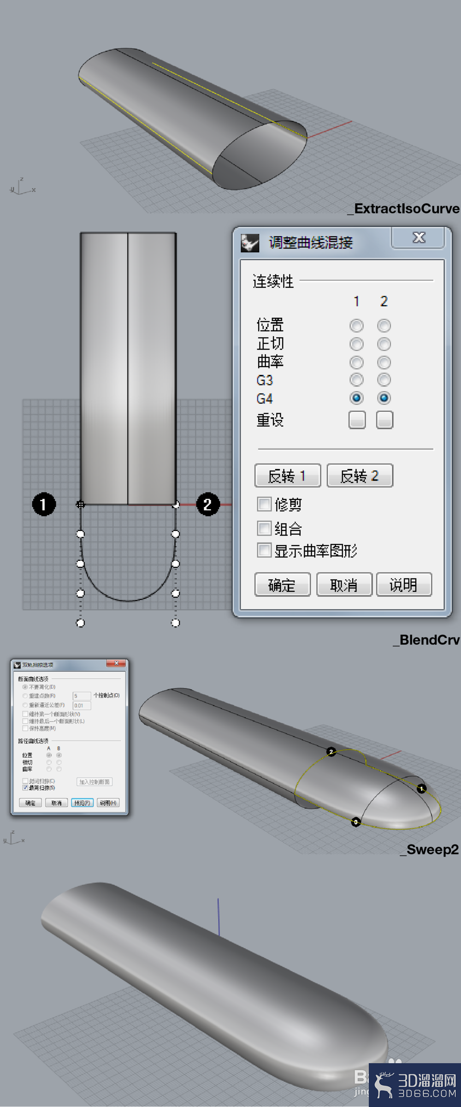
Task: Click the Rhino icon in 双轨扫掠选项 title bar
Action: click(x=18, y=665)
